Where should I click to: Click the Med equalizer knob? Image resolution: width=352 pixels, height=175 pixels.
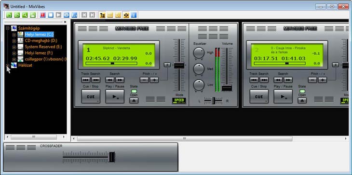pos(199,69)
